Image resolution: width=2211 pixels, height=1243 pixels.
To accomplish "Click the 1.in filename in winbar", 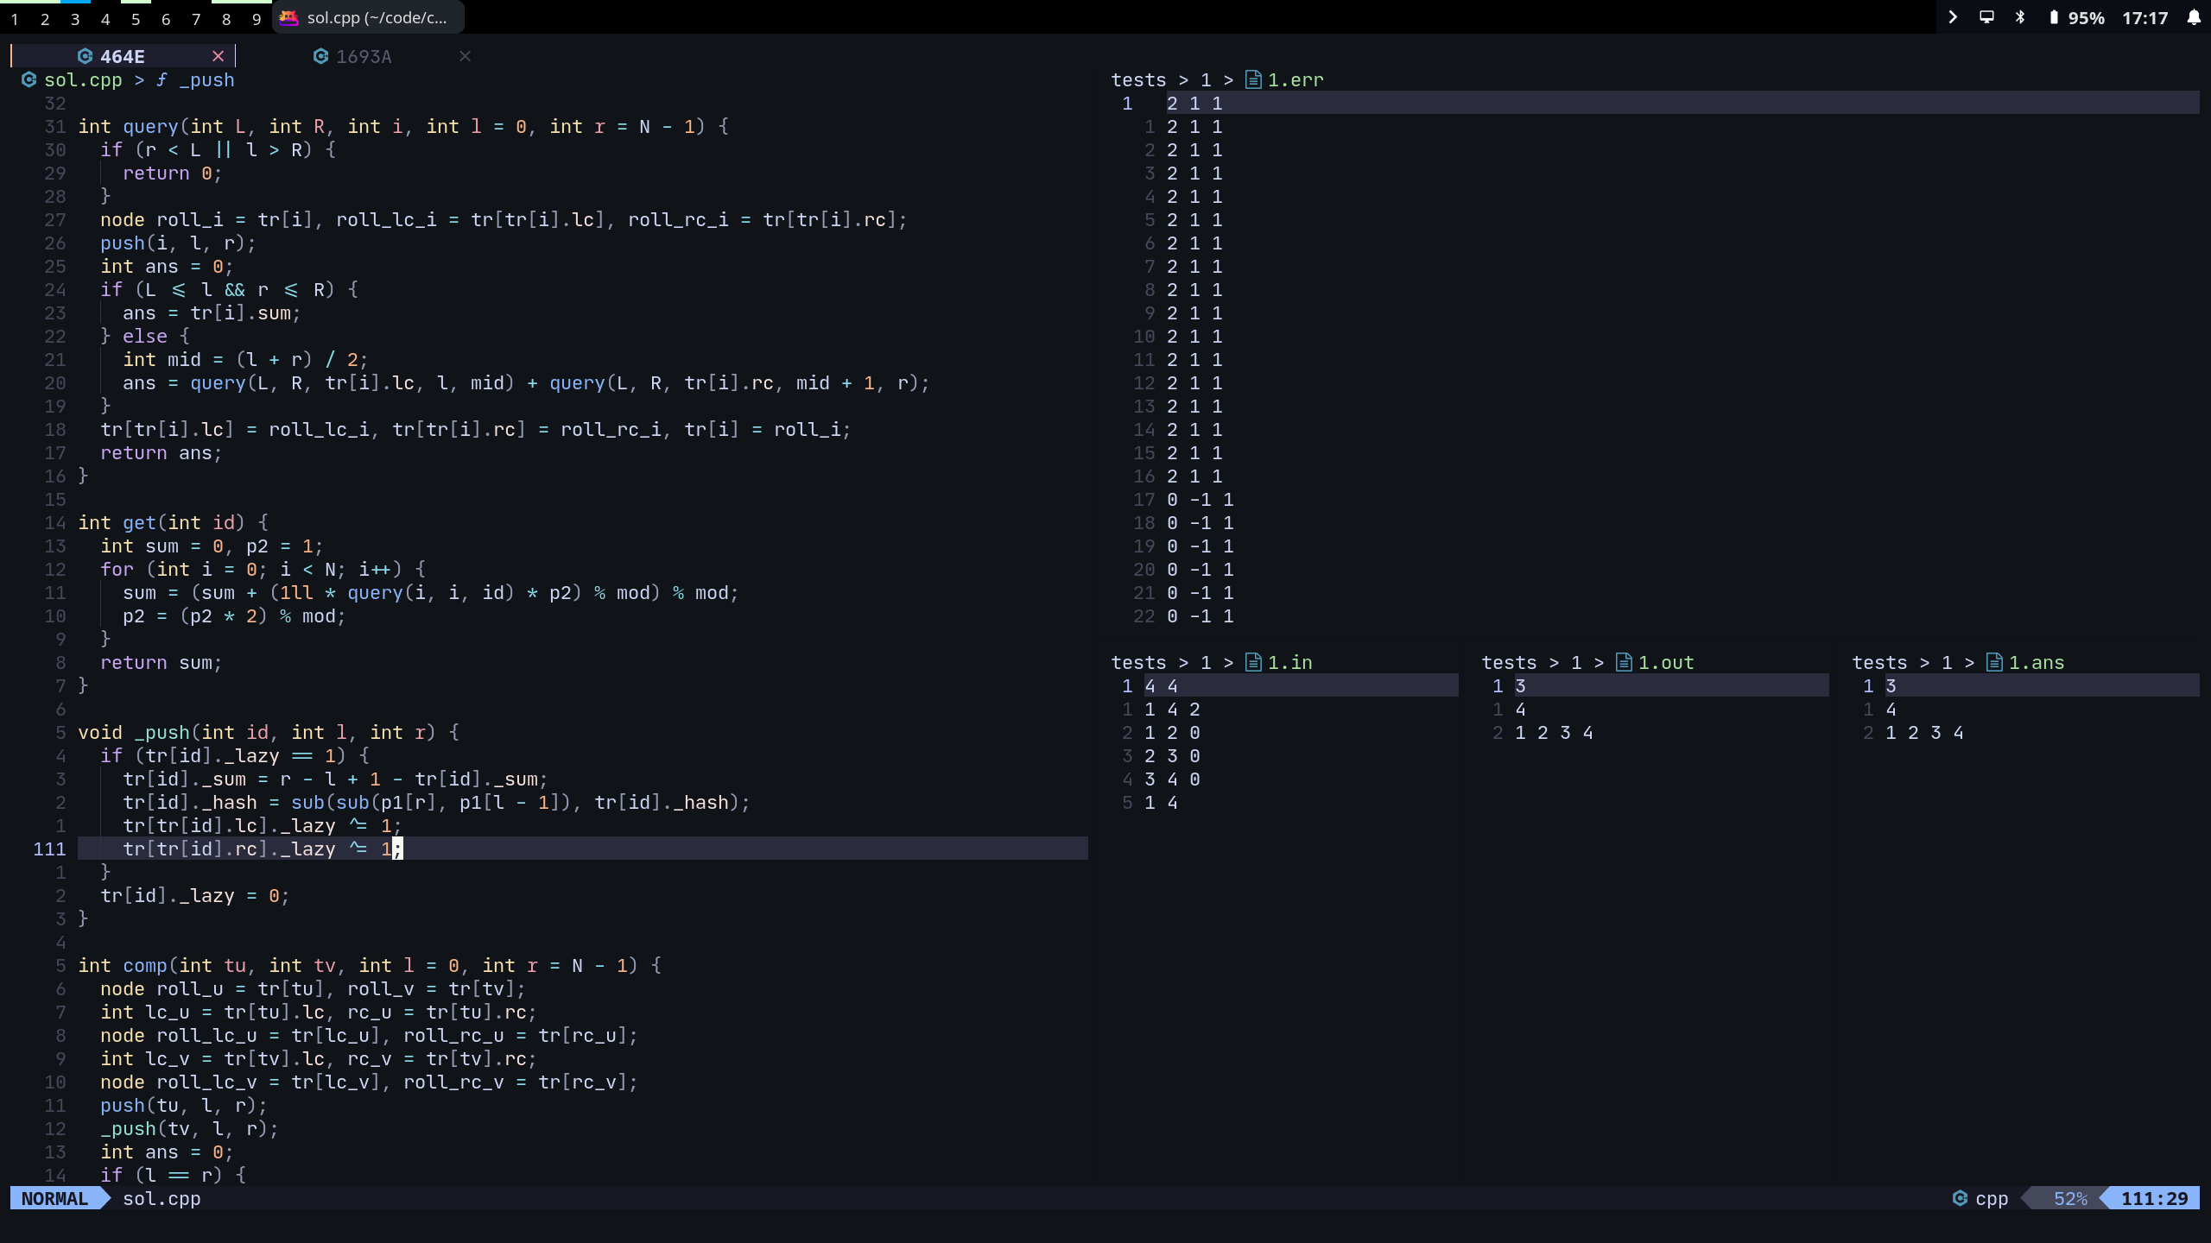I will click(1289, 662).
